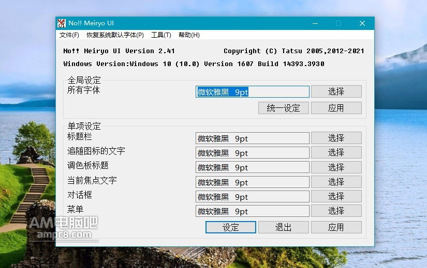Image resolution: width=427 pixels, height=268 pixels.
Task: Open the 工具(T) menu
Action: point(161,35)
